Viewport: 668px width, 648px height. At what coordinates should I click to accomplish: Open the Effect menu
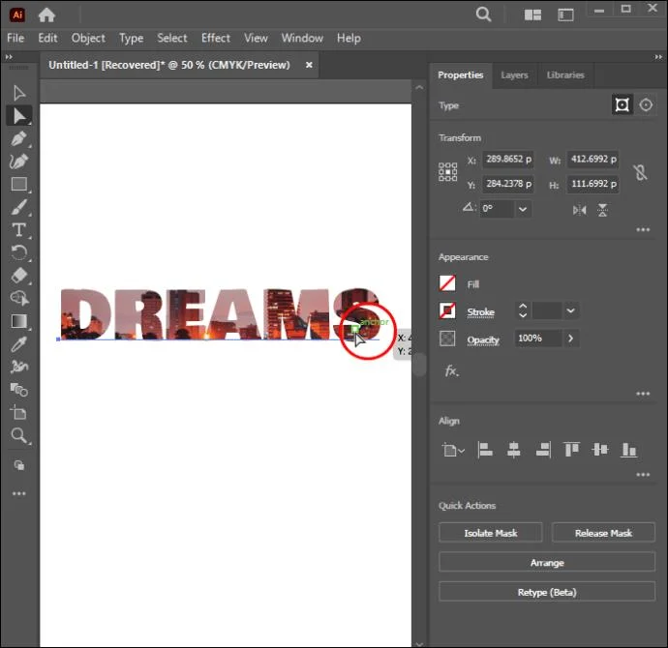(216, 38)
